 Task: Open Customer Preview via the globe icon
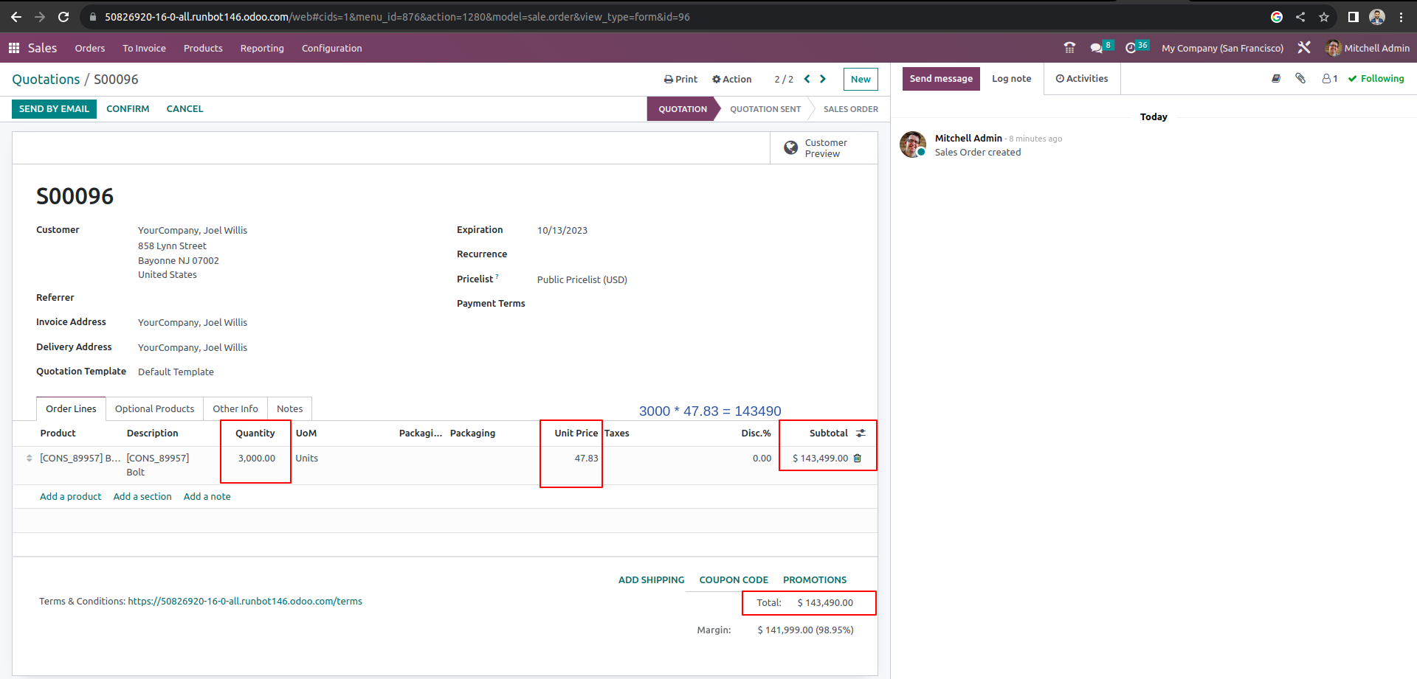(790, 147)
